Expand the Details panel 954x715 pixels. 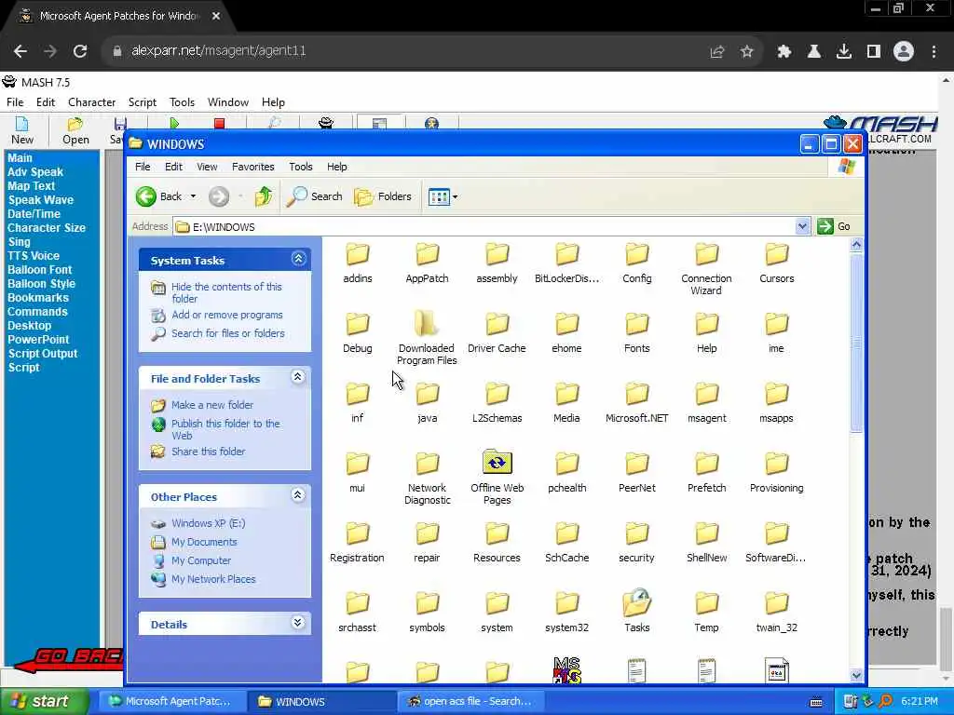pos(298,623)
